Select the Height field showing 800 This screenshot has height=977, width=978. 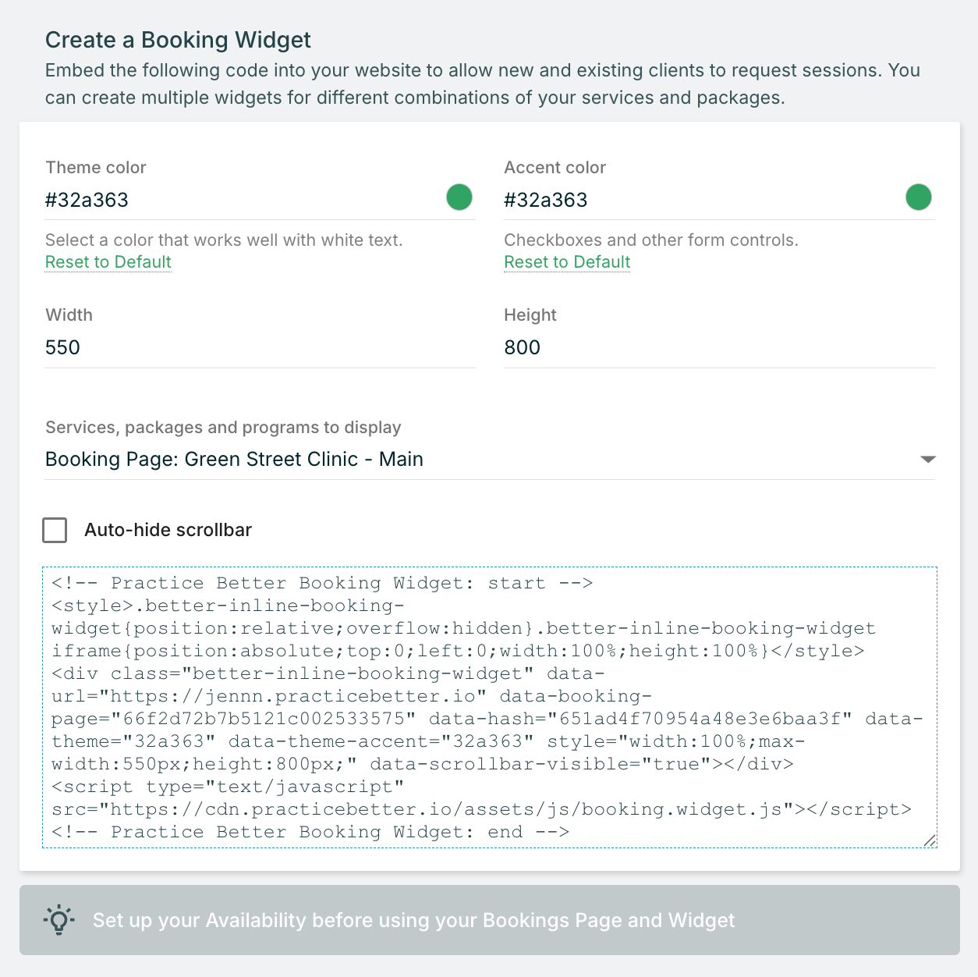coord(718,348)
